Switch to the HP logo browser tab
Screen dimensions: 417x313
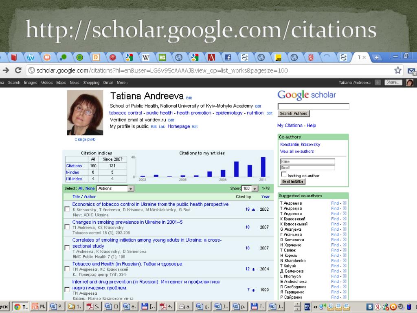coord(31,57)
